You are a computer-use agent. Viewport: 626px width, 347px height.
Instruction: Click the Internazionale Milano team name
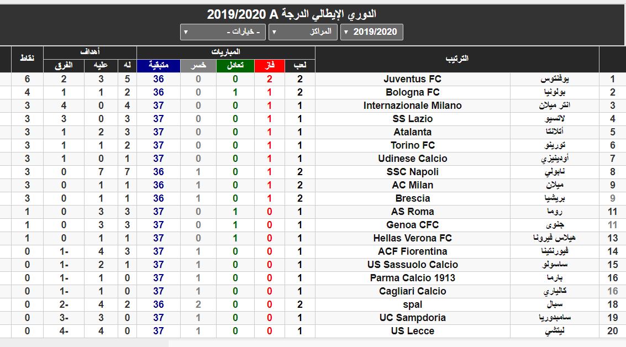point(412,106)
